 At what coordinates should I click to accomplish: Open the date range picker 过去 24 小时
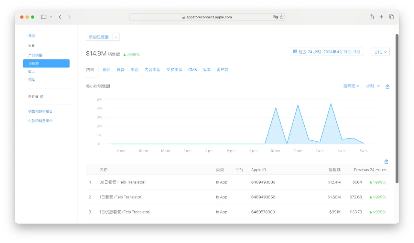[x=326, y=52]
